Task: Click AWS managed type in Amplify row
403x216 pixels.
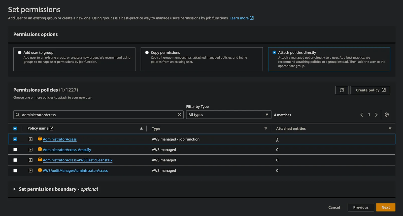Action: (164, 150)
